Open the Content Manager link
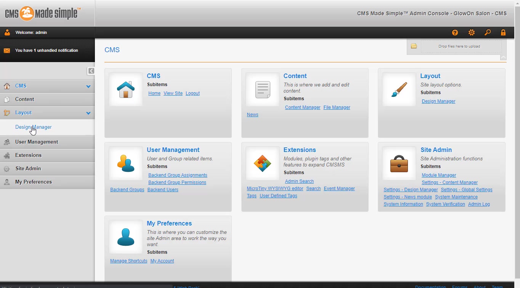The width and height of the screenshot is (520, 288). (303, 107)
